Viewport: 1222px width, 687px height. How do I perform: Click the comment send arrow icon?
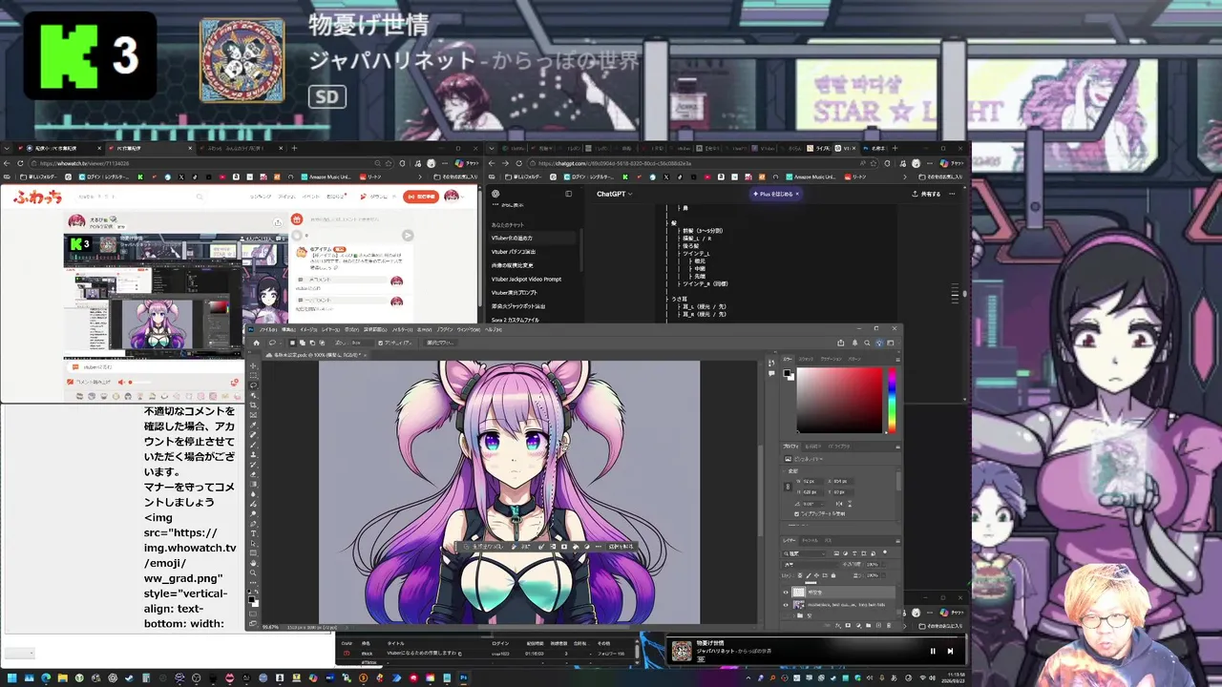click(408, 236)
